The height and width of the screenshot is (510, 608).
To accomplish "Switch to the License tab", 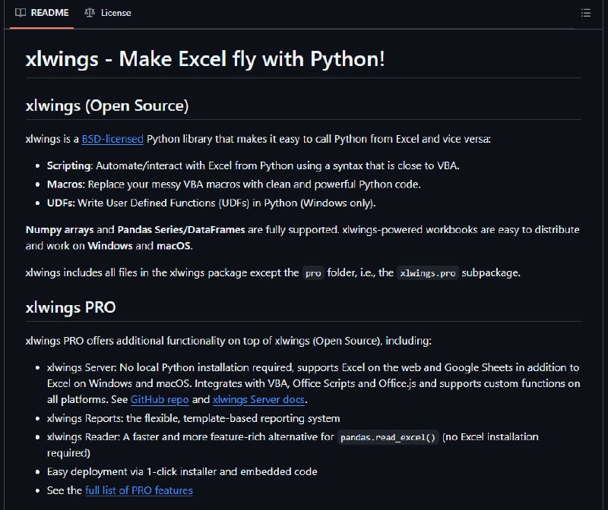I will point(108,13).
